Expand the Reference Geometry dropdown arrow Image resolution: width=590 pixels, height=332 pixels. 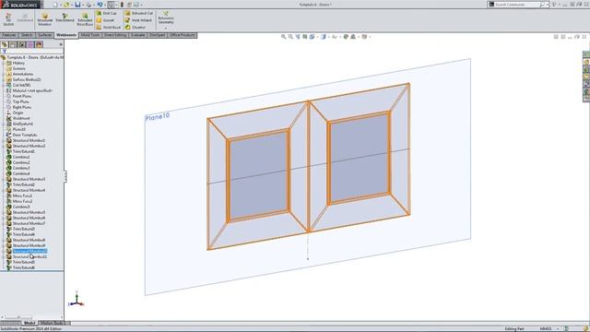pos(166,29)
